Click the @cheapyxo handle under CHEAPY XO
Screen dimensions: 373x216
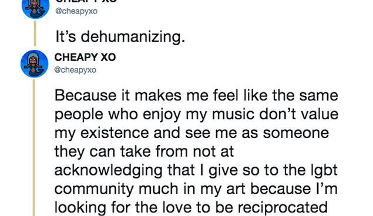pyautogui.click(x=75, y=70)
